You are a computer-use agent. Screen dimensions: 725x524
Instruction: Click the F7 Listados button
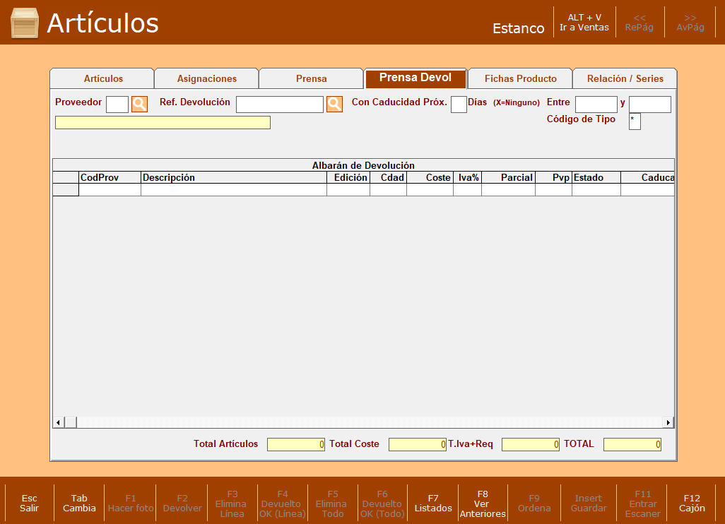point(432,504)
